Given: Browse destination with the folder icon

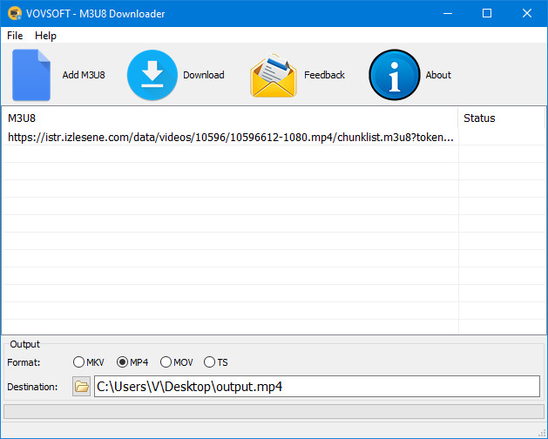Looking at the screenshot, I should 81,386.
